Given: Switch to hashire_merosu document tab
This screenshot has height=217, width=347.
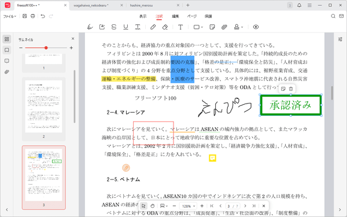Looking at the screenshot, I should [x=142, y=5].
